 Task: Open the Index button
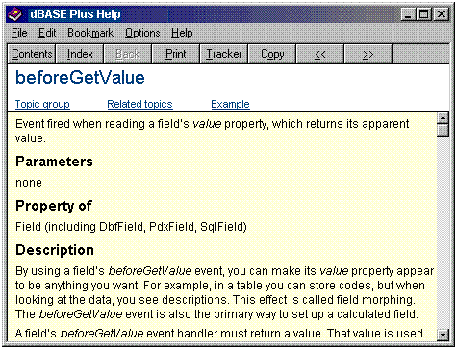point(80,54)
